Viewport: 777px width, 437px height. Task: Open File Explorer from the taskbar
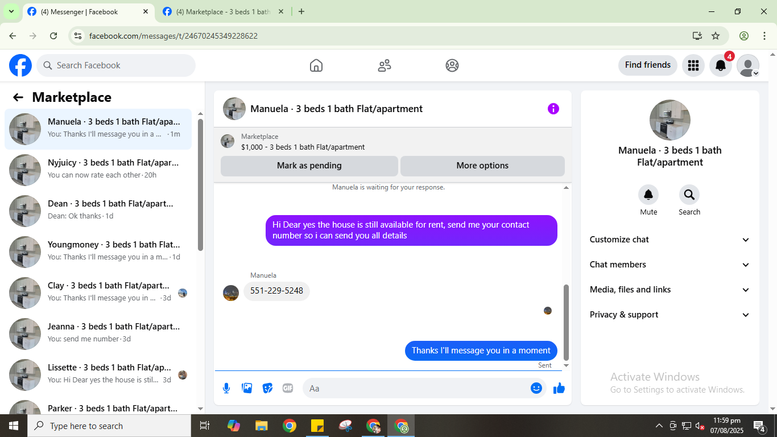click(261, 426)
